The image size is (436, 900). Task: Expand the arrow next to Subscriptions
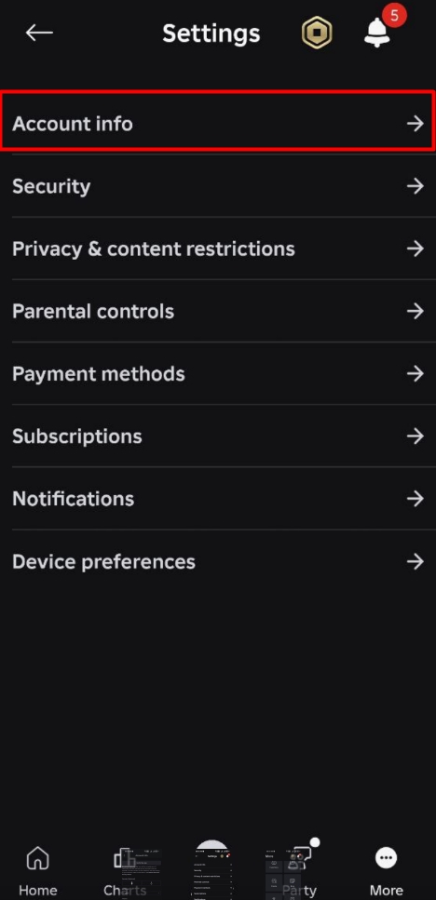tap(416, 437)
